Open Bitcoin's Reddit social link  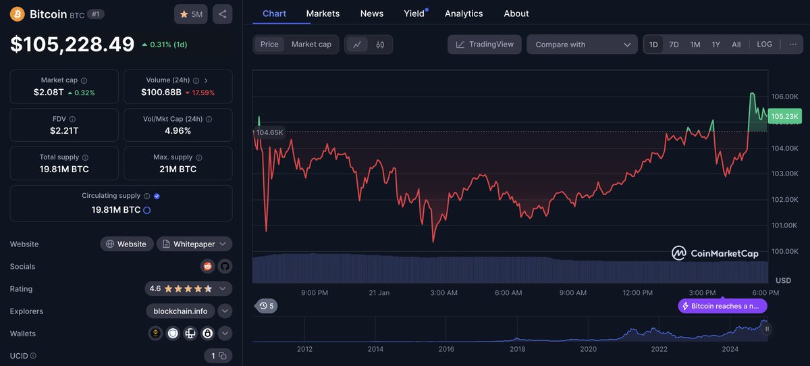click(207, 266)
